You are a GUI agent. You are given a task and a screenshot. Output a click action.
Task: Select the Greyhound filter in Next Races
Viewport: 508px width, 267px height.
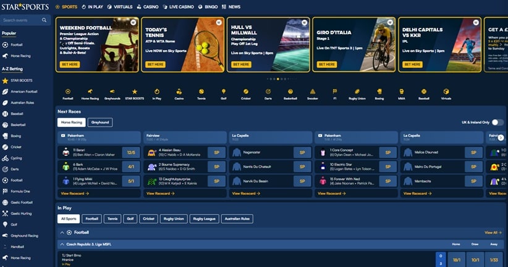100,122
